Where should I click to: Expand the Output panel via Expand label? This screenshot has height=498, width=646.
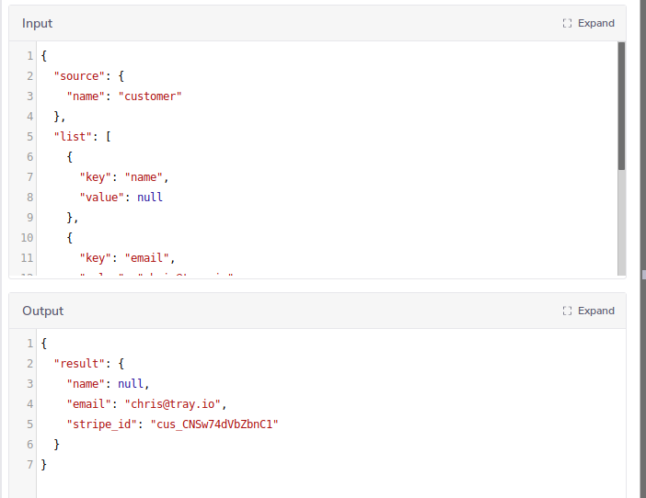[x=595, y=311]
